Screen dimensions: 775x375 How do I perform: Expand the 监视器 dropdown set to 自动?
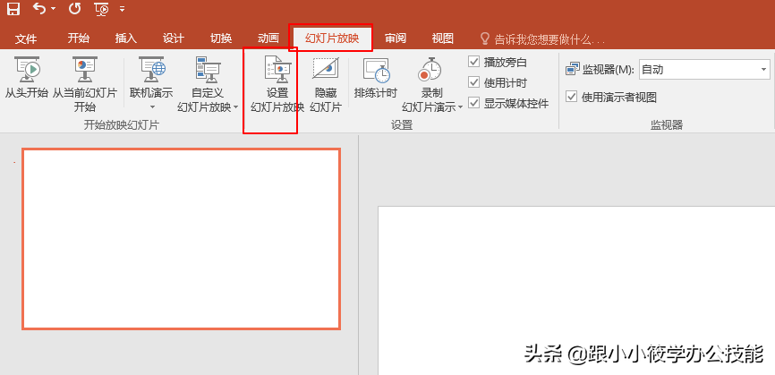coord(704,70)
